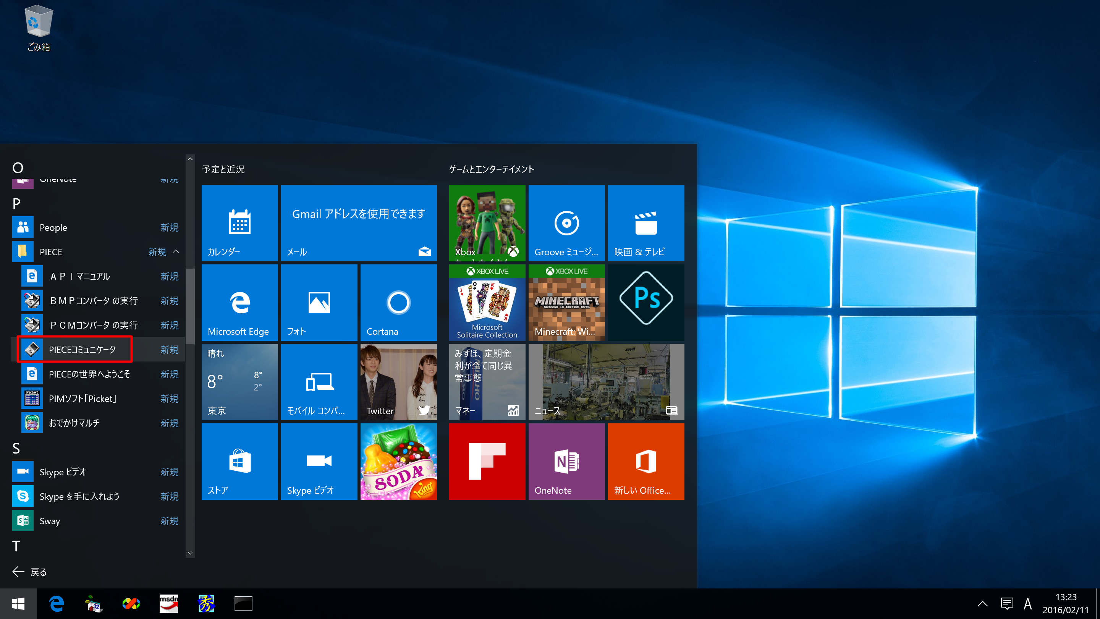Launch B M Pコンバータ の実行
Viewport: 1100px width, 619px height.
click(98, 301)
